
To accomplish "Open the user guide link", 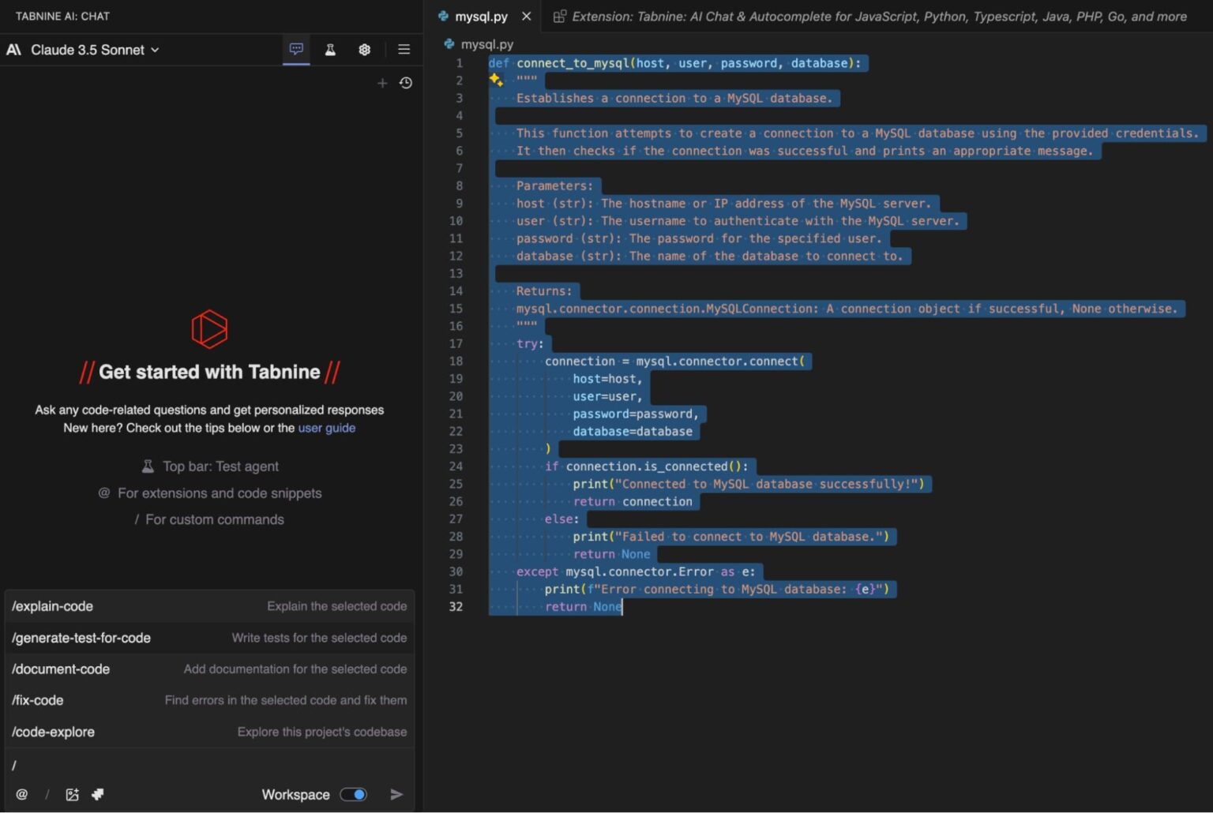I will [327, 428].
